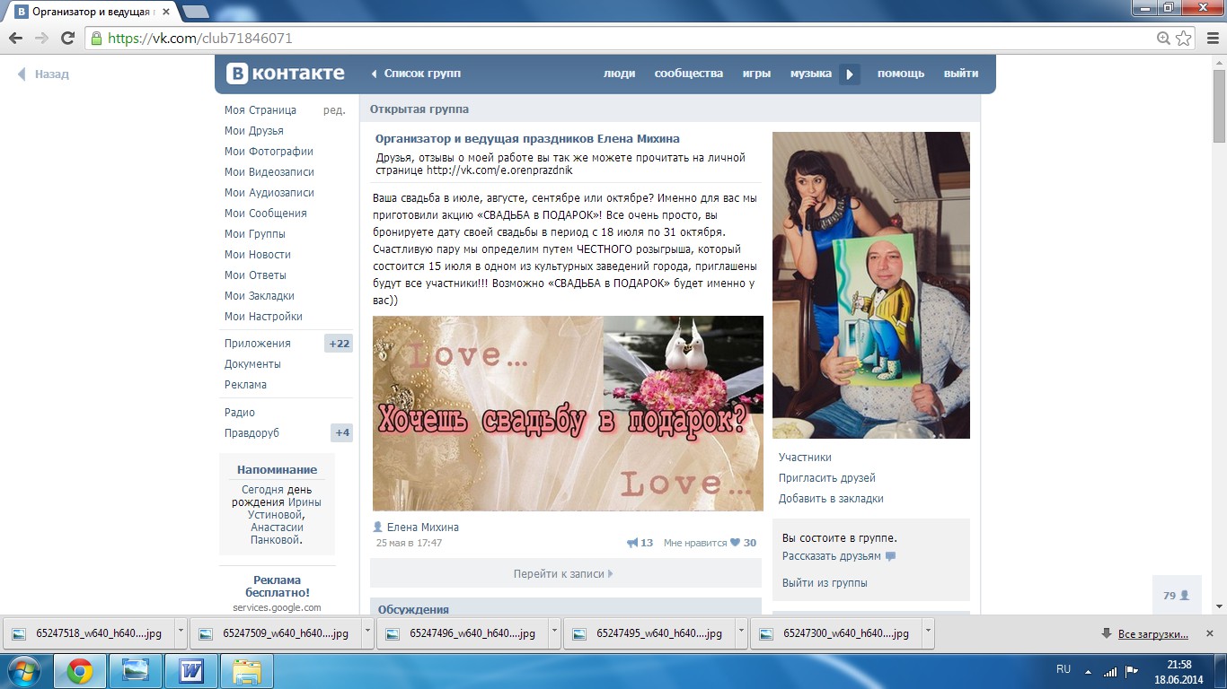The width and height of the screenshot is (1227, 689).
Task: Click the RU language indicator
Action: click(1064, 669)
